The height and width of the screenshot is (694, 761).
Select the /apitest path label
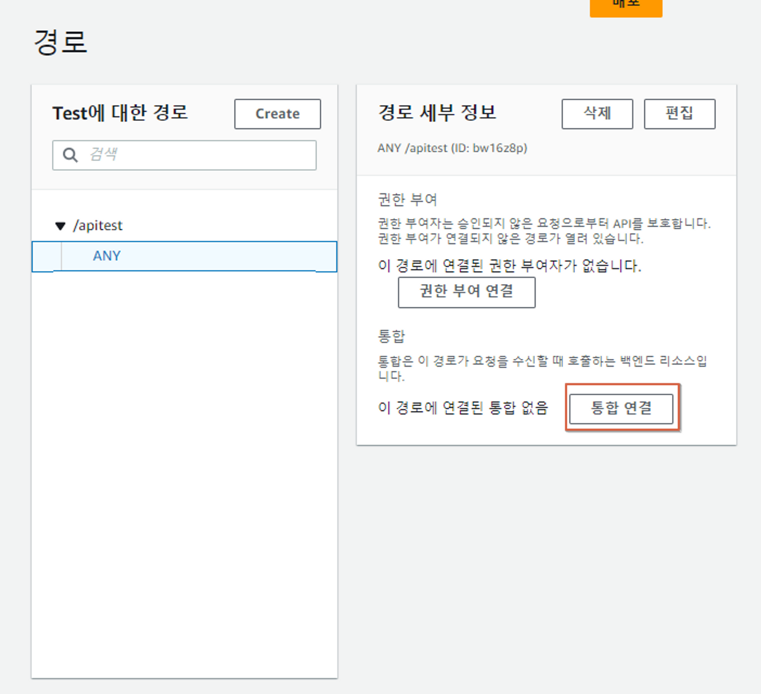(x=98, y=226)
